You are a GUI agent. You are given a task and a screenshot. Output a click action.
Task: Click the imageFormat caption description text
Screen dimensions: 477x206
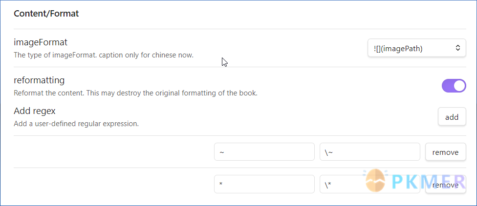104,56
